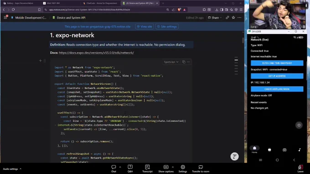
Task: Open the Brave Shields lion icon
Action: [x=179, y=10]
